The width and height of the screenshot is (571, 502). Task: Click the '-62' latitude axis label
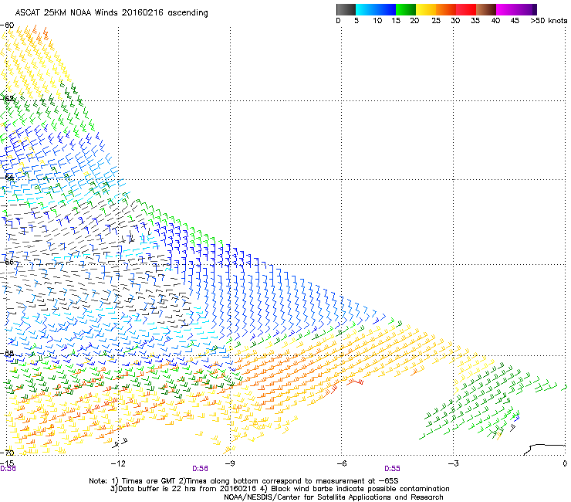(x=7, y=98)
